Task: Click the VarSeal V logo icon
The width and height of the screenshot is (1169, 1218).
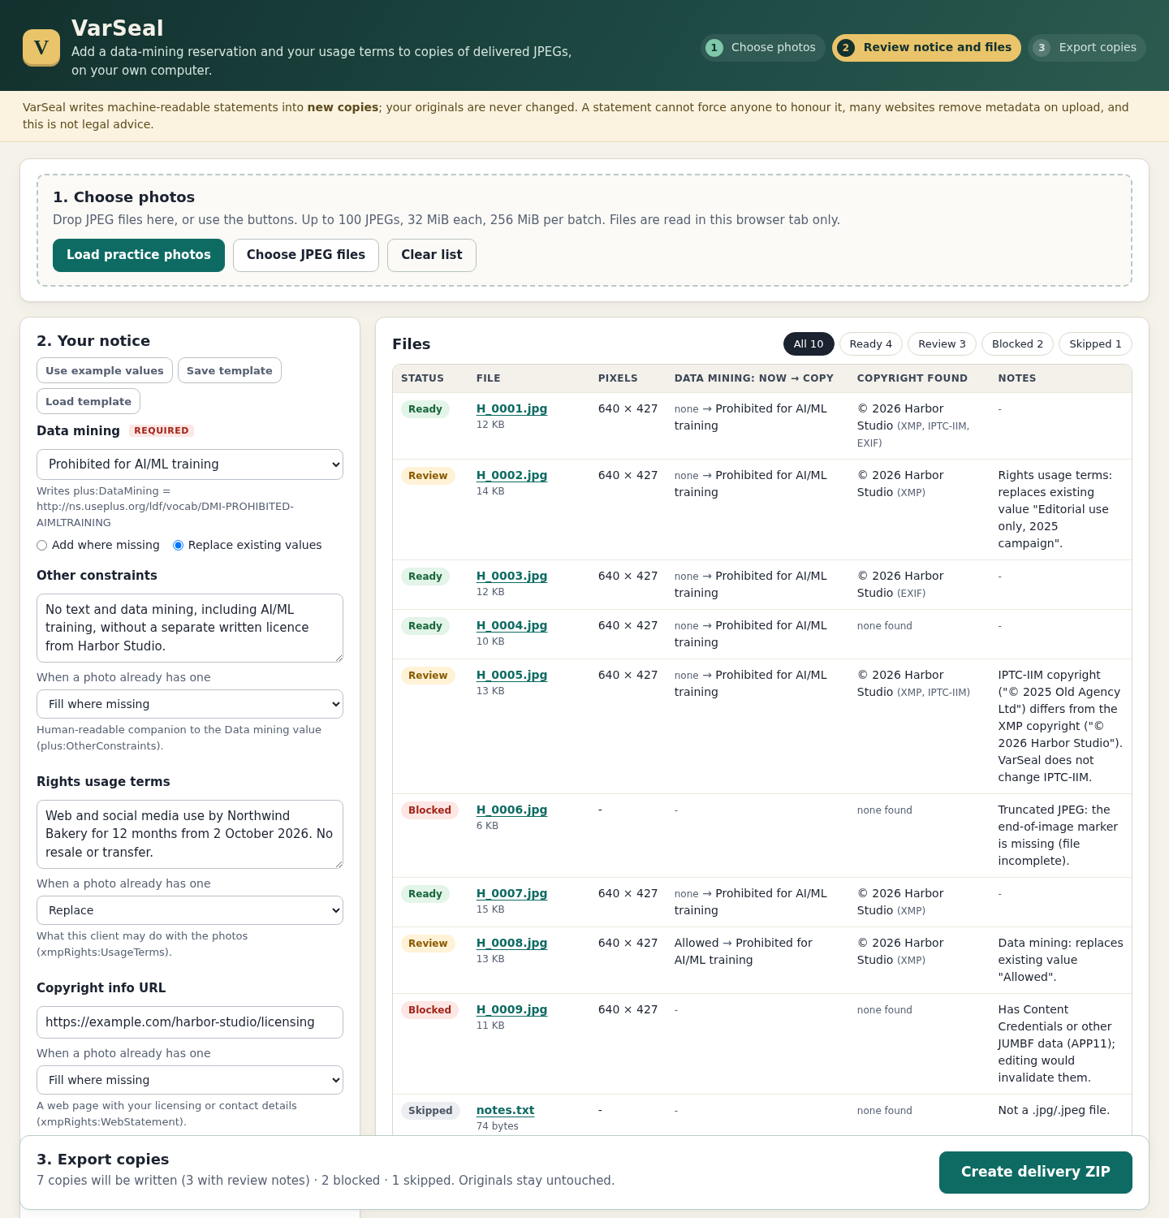Action: 41,47
